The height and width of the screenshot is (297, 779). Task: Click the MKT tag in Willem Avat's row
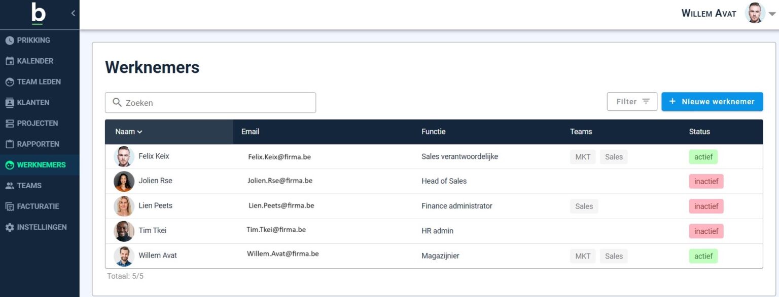582,256
